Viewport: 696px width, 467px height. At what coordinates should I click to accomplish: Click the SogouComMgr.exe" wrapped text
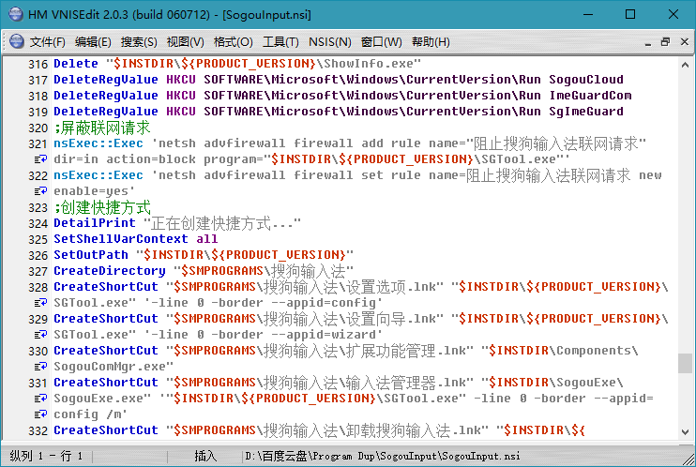pos(113,367)
